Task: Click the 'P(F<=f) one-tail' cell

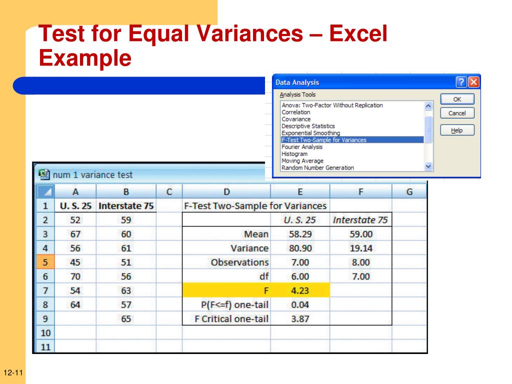Action: click(x=226, y=304)
